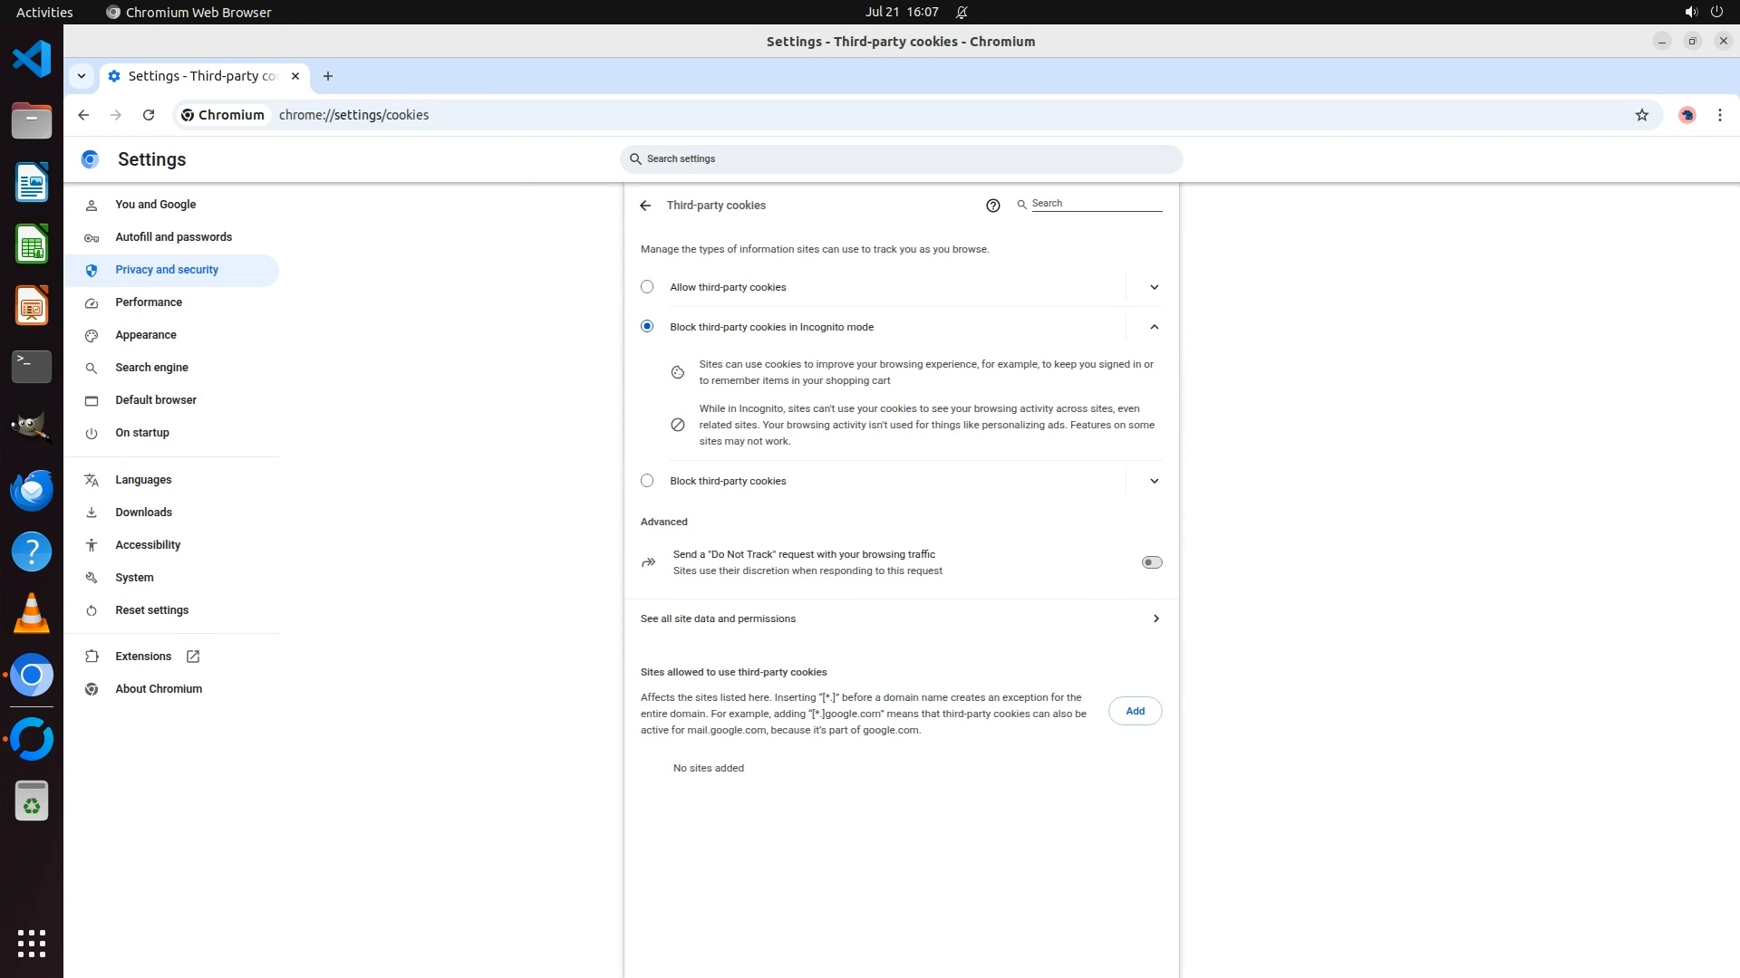Enable the Do Not Track toggle
This screenshot has width=1740, height=978.
(1151, 562)
